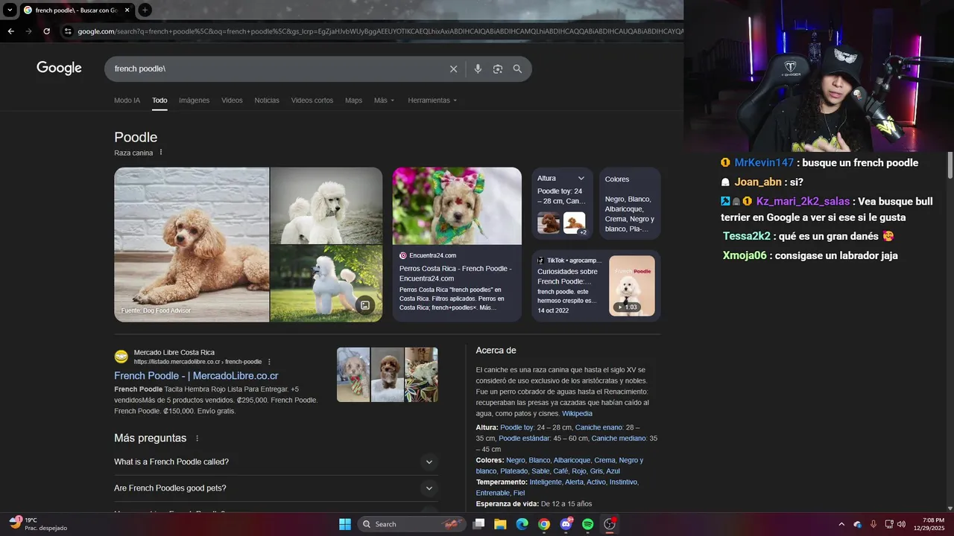954x536 pixels.
Task: Open the volume speaker tray icon
Action: click(x=901, y=524)
